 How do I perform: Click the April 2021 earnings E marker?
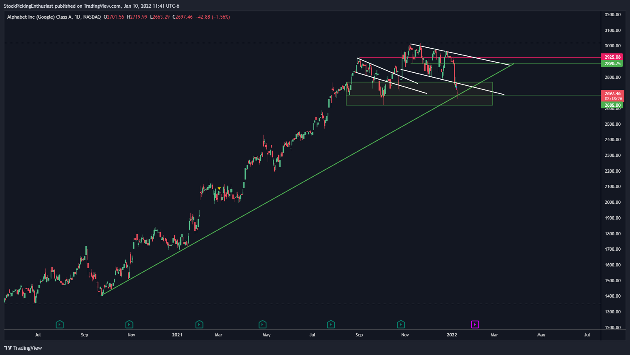coord(262,324)
